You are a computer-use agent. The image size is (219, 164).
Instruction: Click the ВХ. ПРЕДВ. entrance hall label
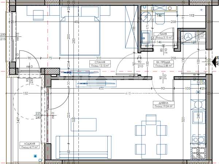pos(163,65)
